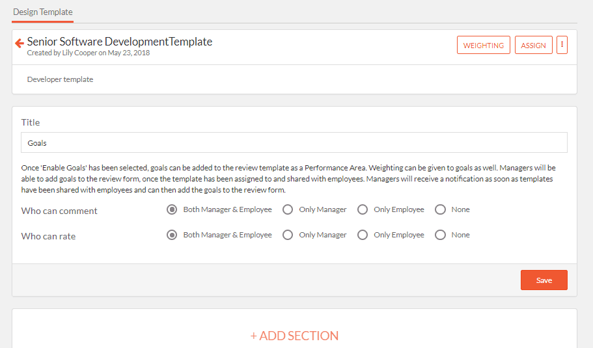Click the Who can rate label
This screenshot has height=348, width=593.
pos(48,236)
